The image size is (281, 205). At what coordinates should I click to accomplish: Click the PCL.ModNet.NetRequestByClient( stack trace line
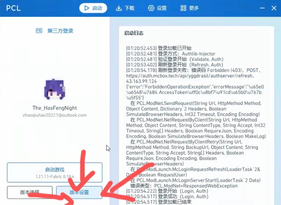click(x=196, y=128)
